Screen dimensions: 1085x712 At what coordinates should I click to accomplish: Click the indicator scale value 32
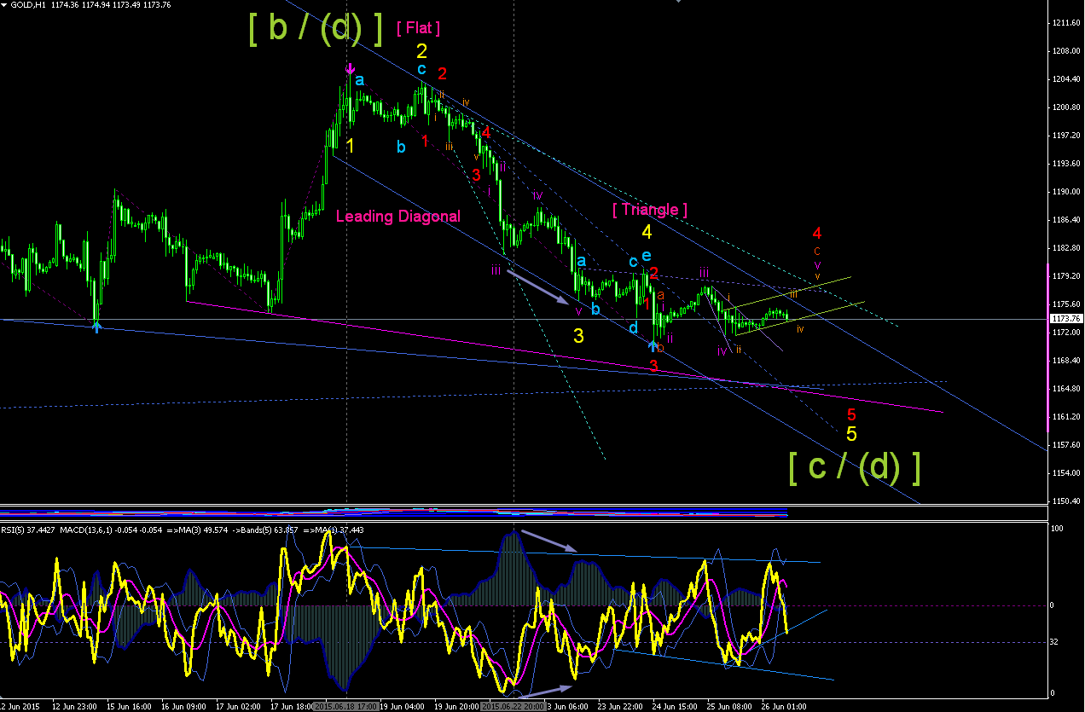pos(1056,641)
